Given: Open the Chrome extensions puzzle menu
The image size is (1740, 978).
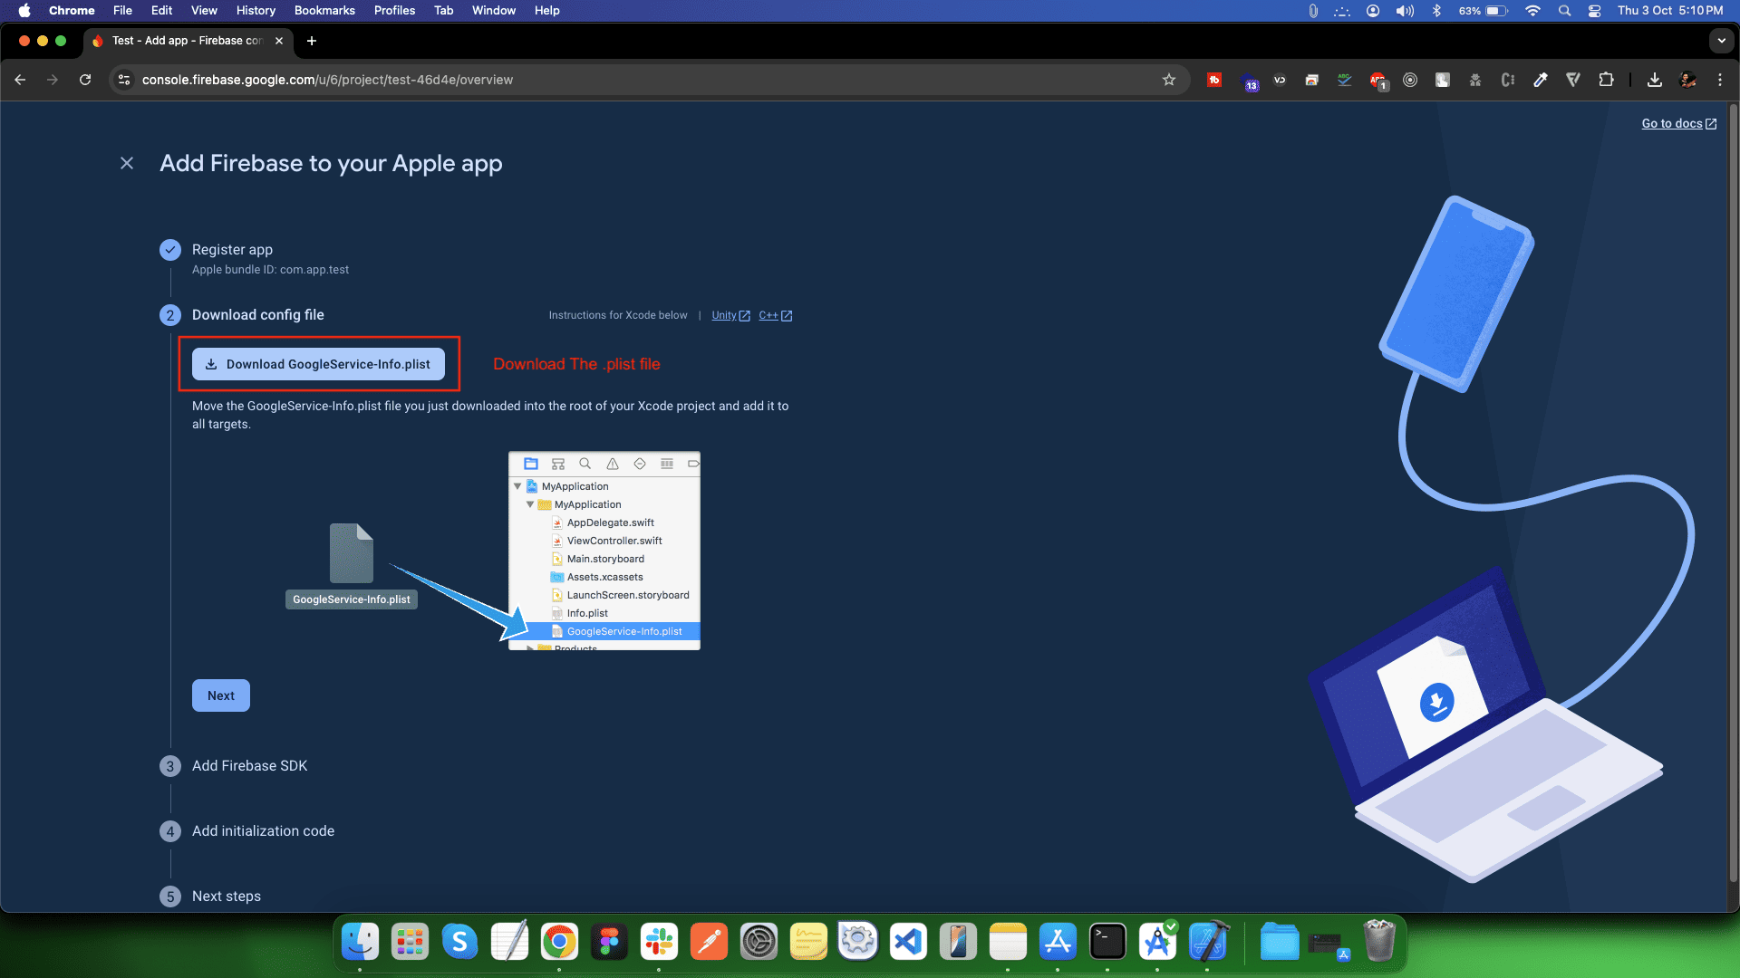Looking at the screenshot, I should pyautogui.click(x=1607, y=80).
